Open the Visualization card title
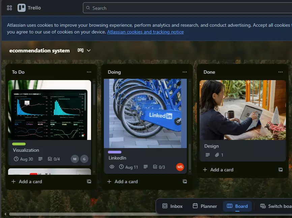Viewport: 292px width, 218px height. pyautogui.click(x=26, y=150)
